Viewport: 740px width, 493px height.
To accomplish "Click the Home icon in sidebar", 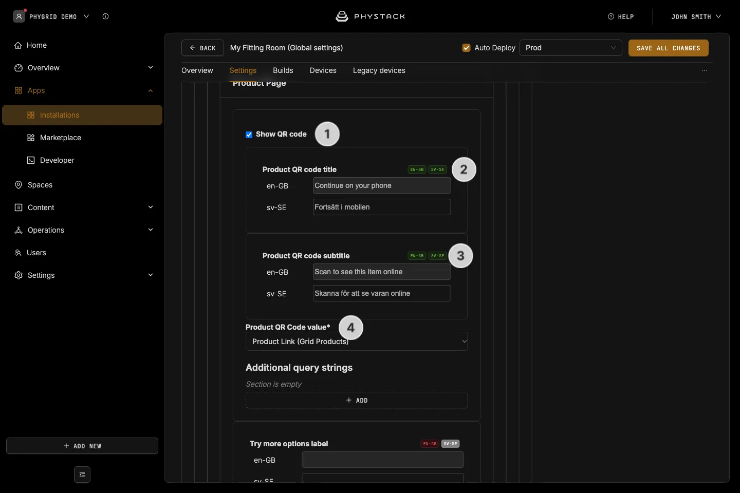I will (x=18, y=45).
